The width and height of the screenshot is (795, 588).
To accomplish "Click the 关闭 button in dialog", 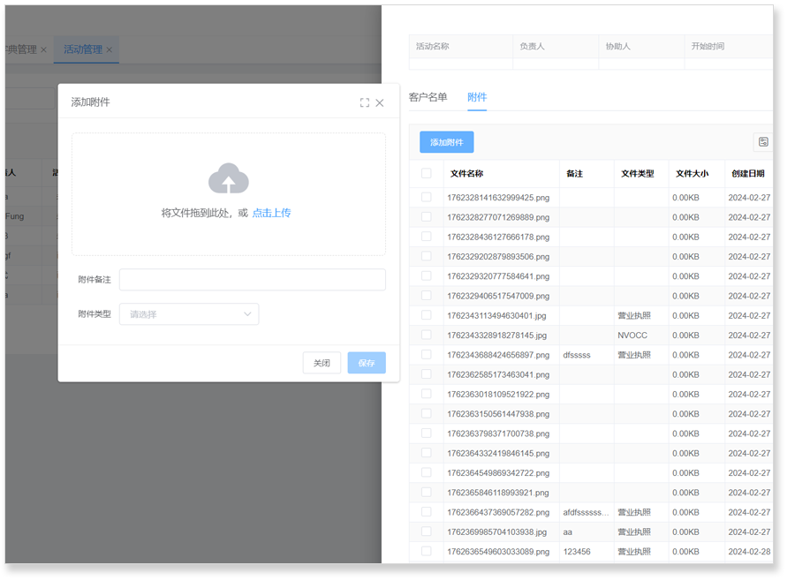I will tap(322, 363).
